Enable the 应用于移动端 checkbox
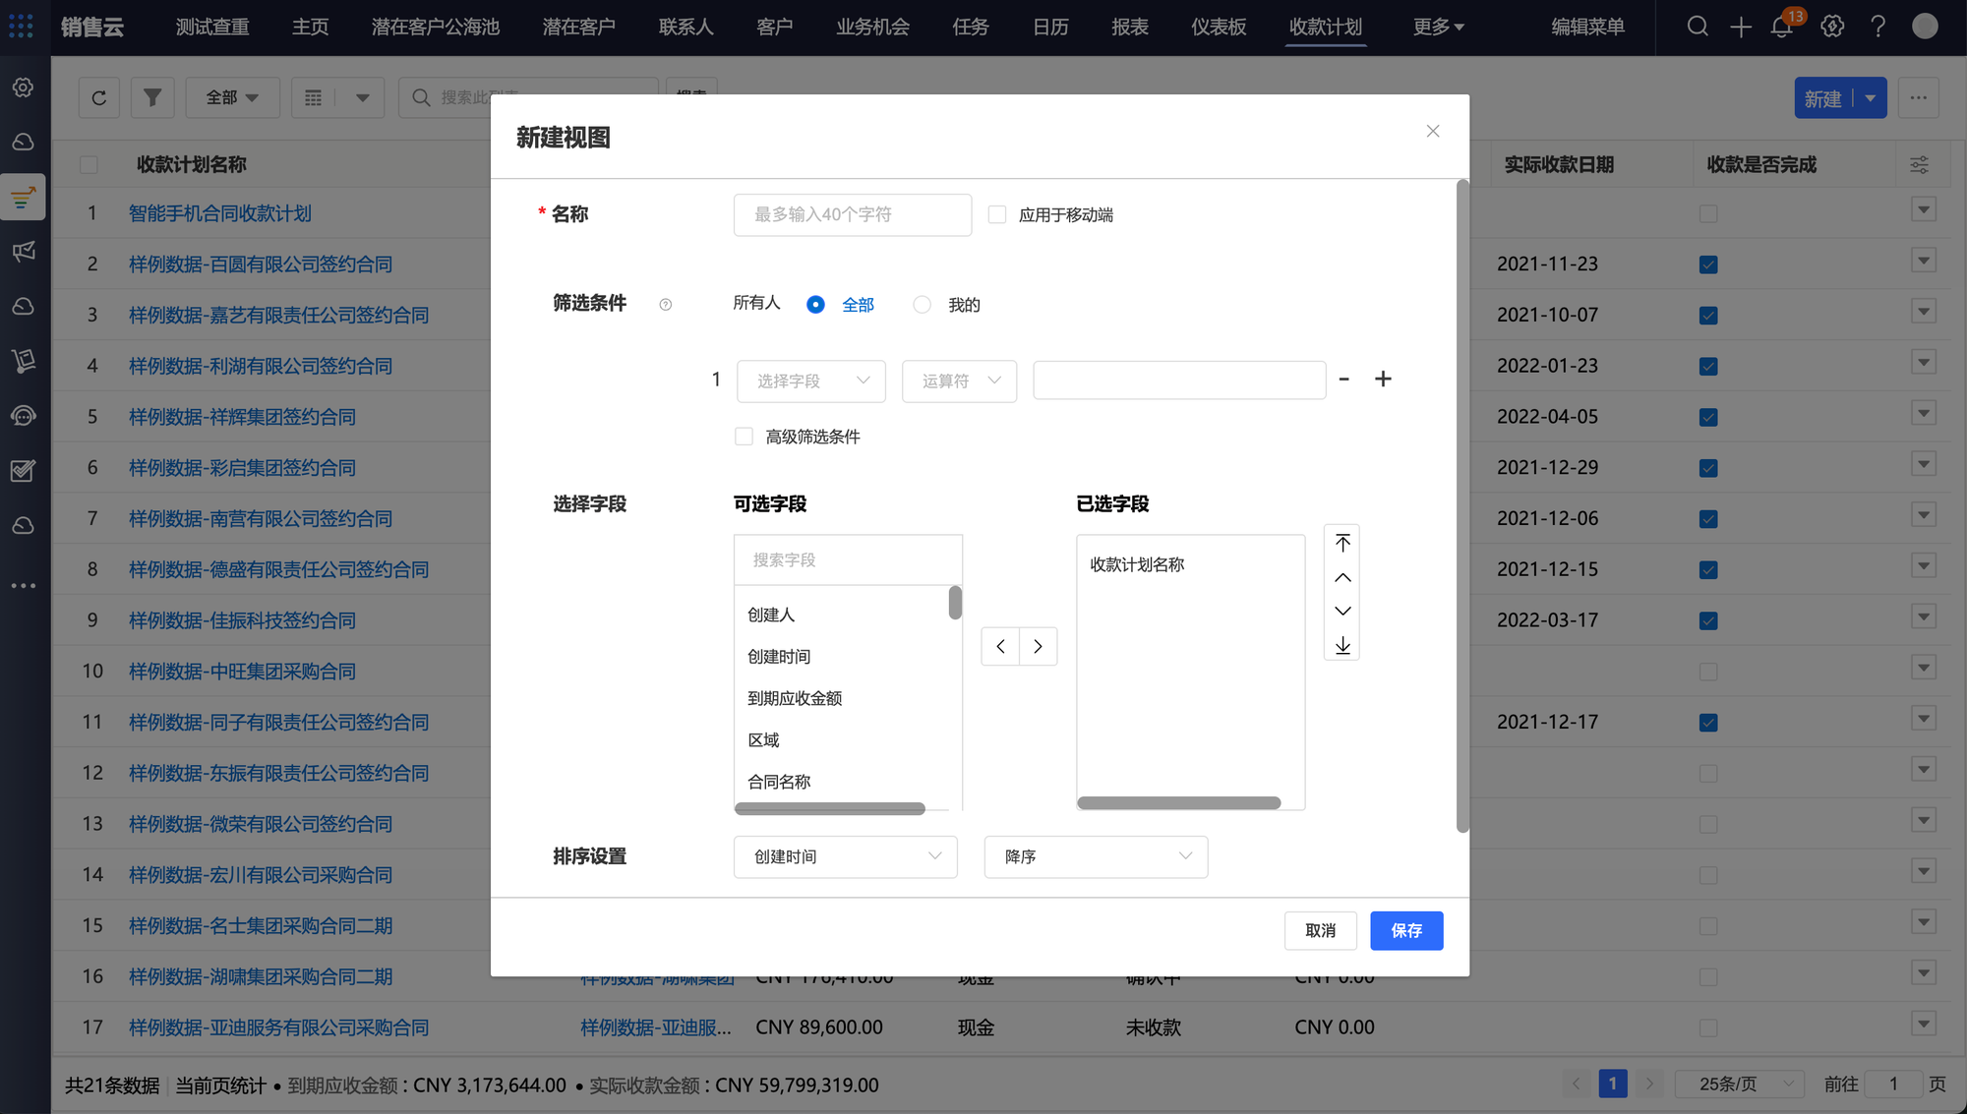1967x1114 pixels. coord(997,214)
